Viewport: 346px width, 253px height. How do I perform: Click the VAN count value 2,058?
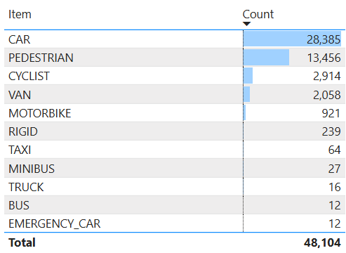click(x=327, y=95)
